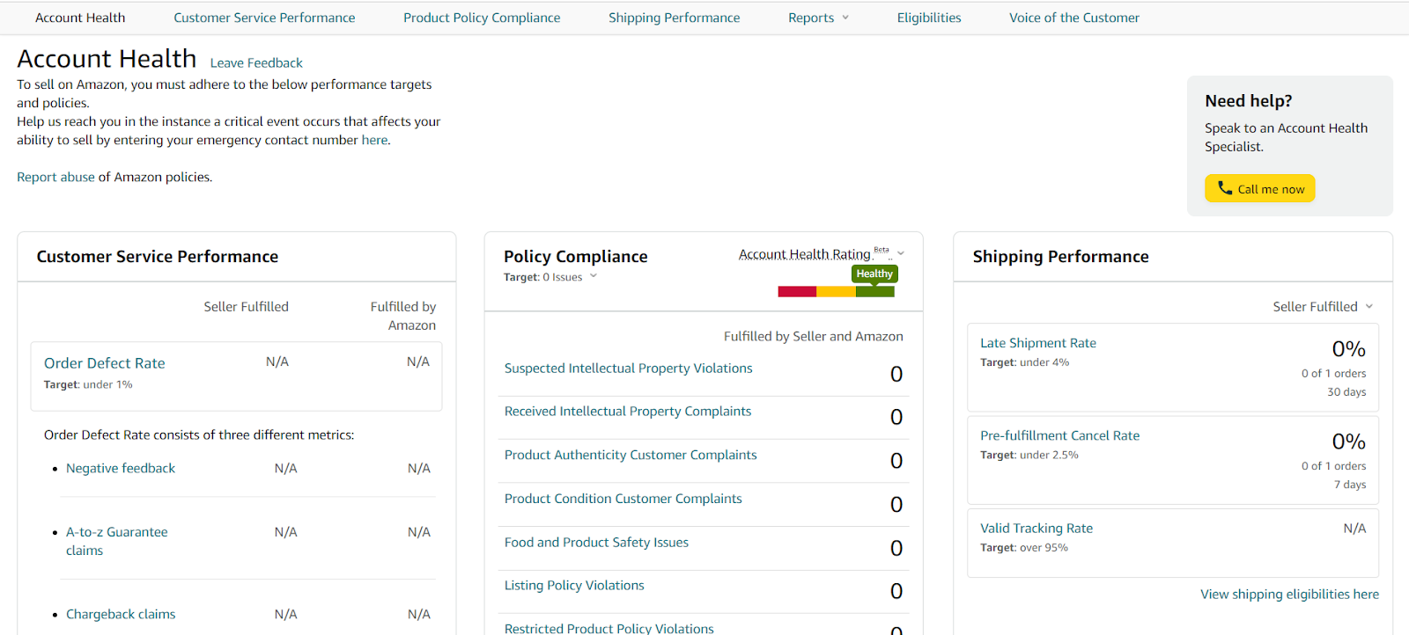Expand the Target 0 Issues chevron
The width and height of the screenshot is (1409, 635).
coord(594,276)
